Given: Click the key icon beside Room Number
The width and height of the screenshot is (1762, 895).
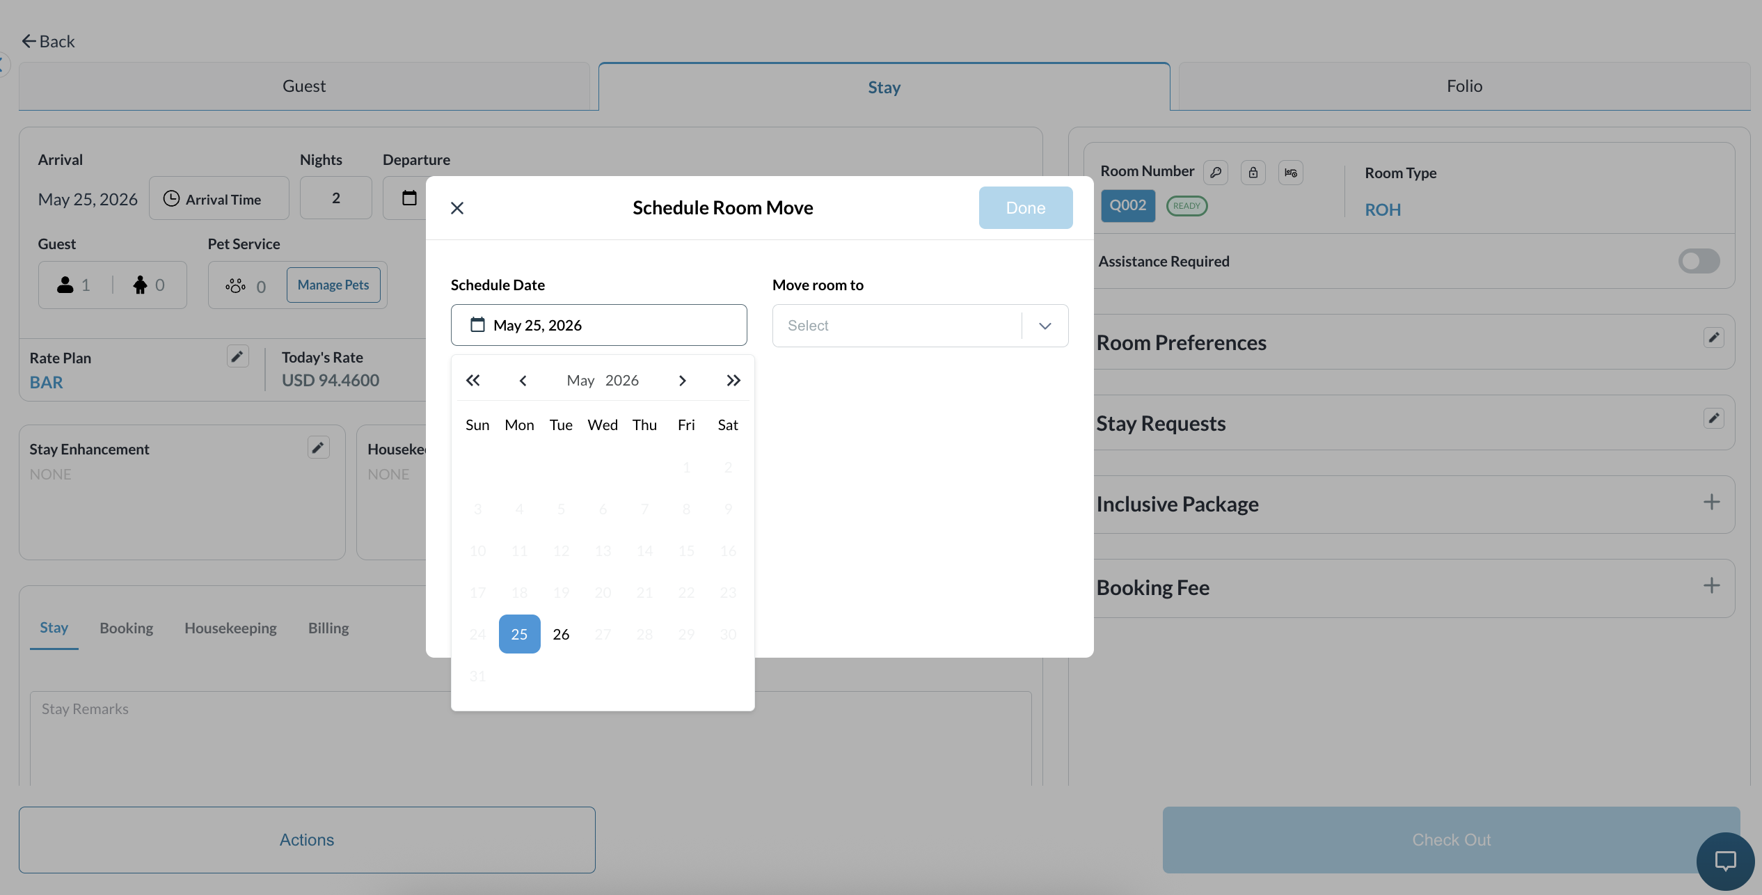Looking at the screenshot, I should [x=1216, y=173].
